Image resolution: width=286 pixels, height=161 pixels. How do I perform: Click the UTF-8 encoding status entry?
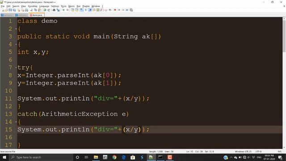tap(258, 152)
